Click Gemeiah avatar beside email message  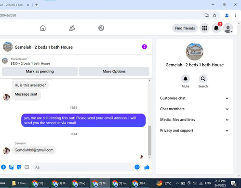tap(6, 151)
